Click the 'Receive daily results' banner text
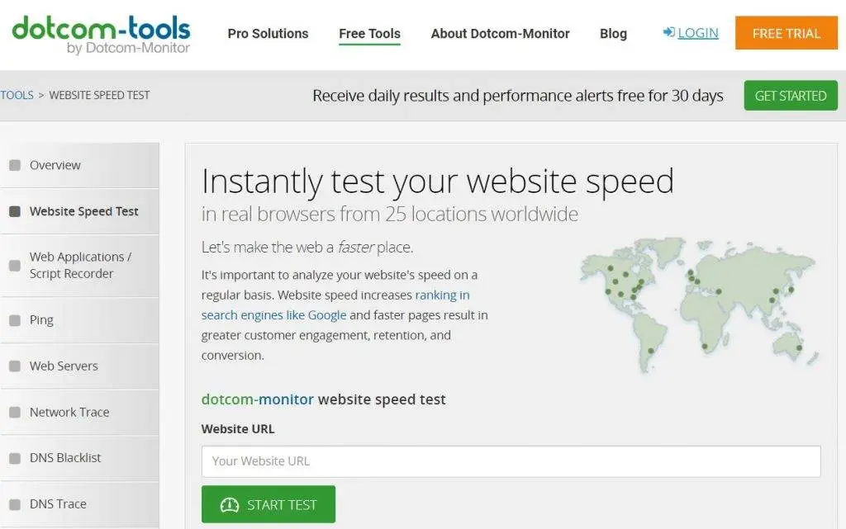This screenshot has width=846, height=529. [518, 96]
